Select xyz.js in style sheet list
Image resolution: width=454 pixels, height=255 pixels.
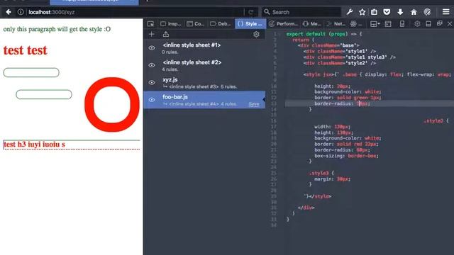204,83
